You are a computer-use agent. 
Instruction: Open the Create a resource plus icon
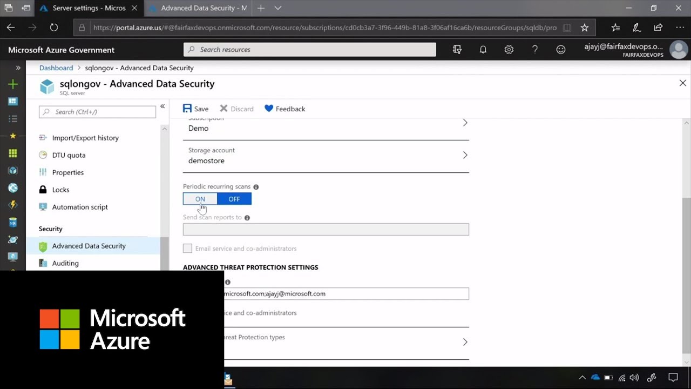[12, 84]
